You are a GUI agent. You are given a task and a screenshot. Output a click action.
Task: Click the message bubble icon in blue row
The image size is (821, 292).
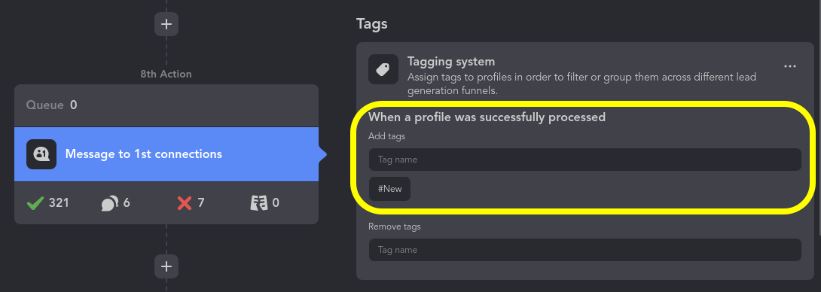[41, 154]
